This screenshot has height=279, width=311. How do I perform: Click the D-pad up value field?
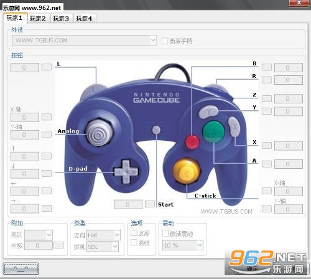pos(25,156)
